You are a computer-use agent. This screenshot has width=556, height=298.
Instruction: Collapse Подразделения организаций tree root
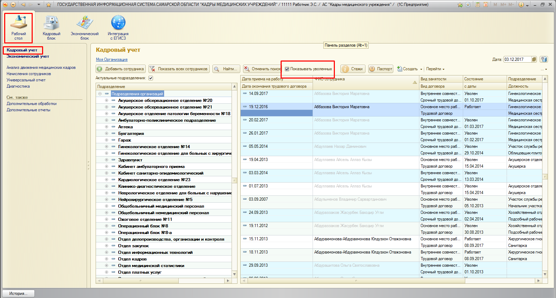(100, 94)
